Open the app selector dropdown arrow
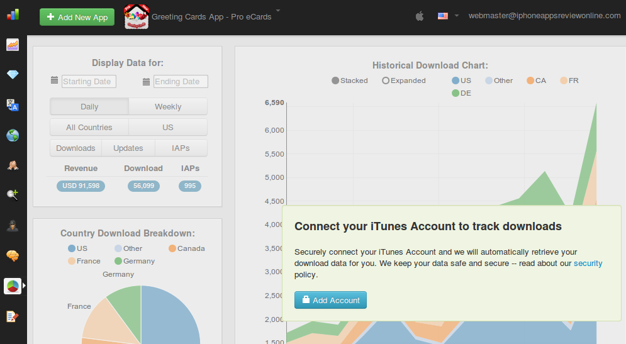This screenshot has height=344, width=626. coord(278,10)
